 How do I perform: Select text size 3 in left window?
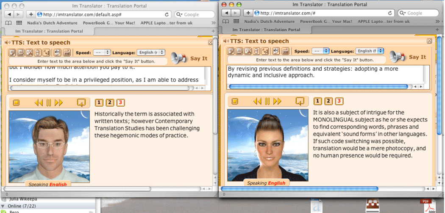[x=121, y=102]
